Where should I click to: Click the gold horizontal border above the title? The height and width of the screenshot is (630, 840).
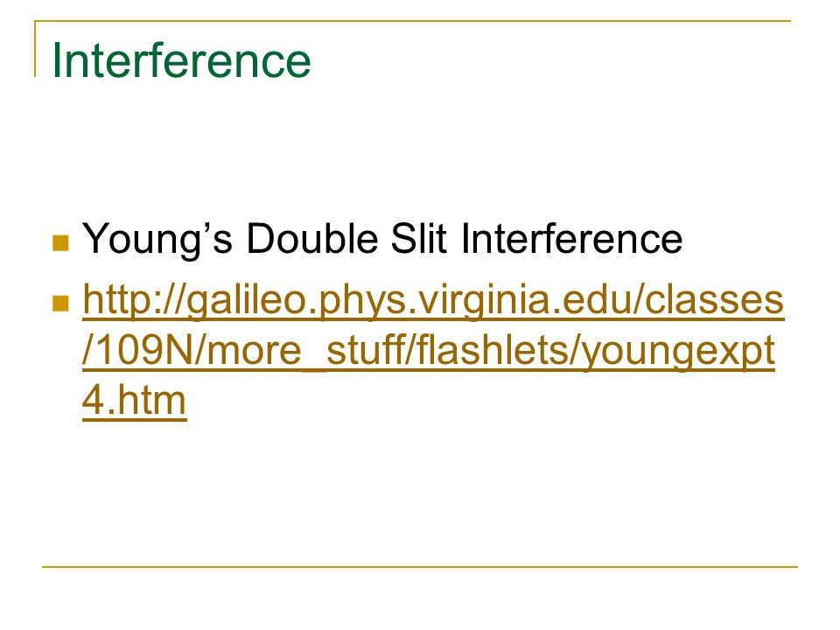412,21
